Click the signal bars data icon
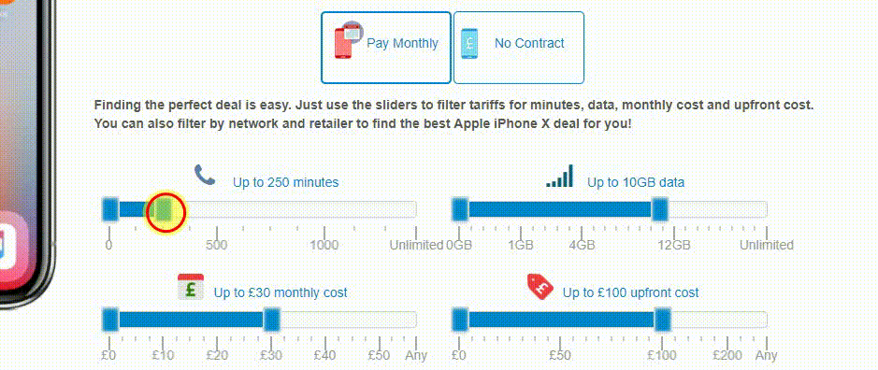Screen dimensions: 878x370 560,176
